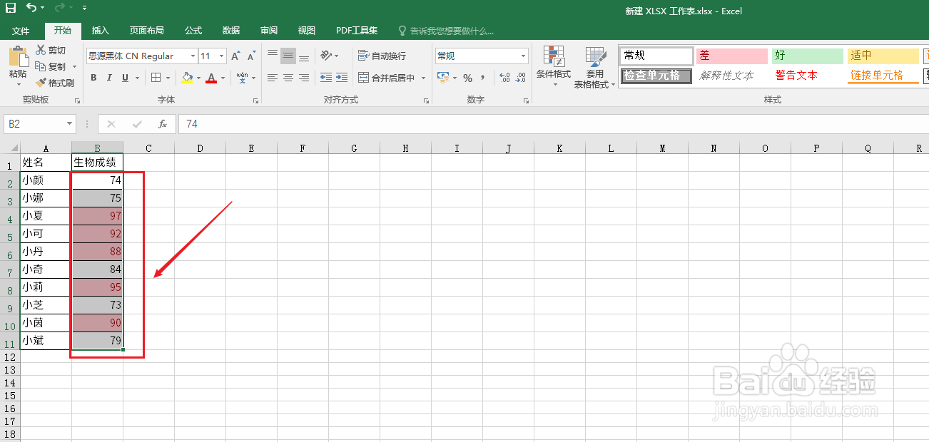Switch to the 插入 ribbon tab
This screenshot has width=929, height=442.
(x=101, y=30)
